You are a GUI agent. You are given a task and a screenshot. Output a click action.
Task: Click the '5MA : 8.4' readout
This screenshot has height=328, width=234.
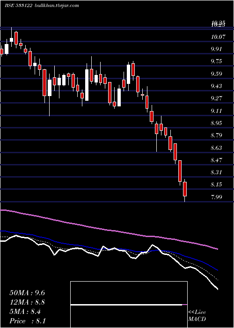point(25,312)
